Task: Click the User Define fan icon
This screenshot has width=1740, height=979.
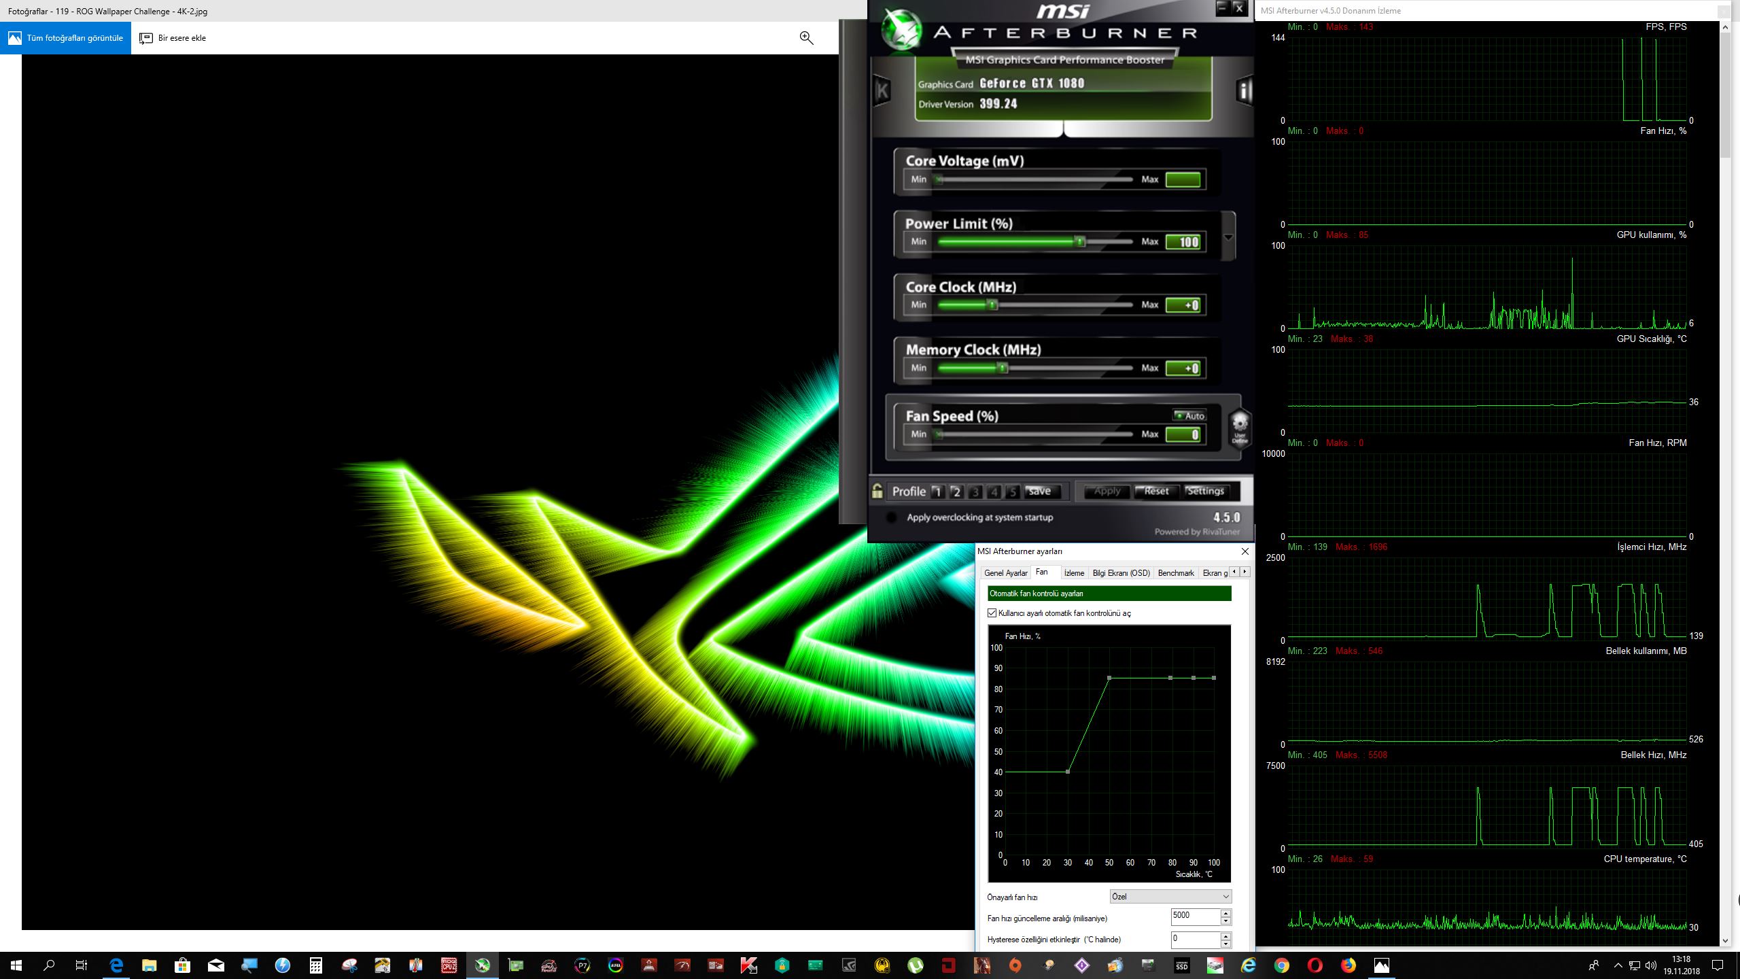Action: tap(1240, 428)
